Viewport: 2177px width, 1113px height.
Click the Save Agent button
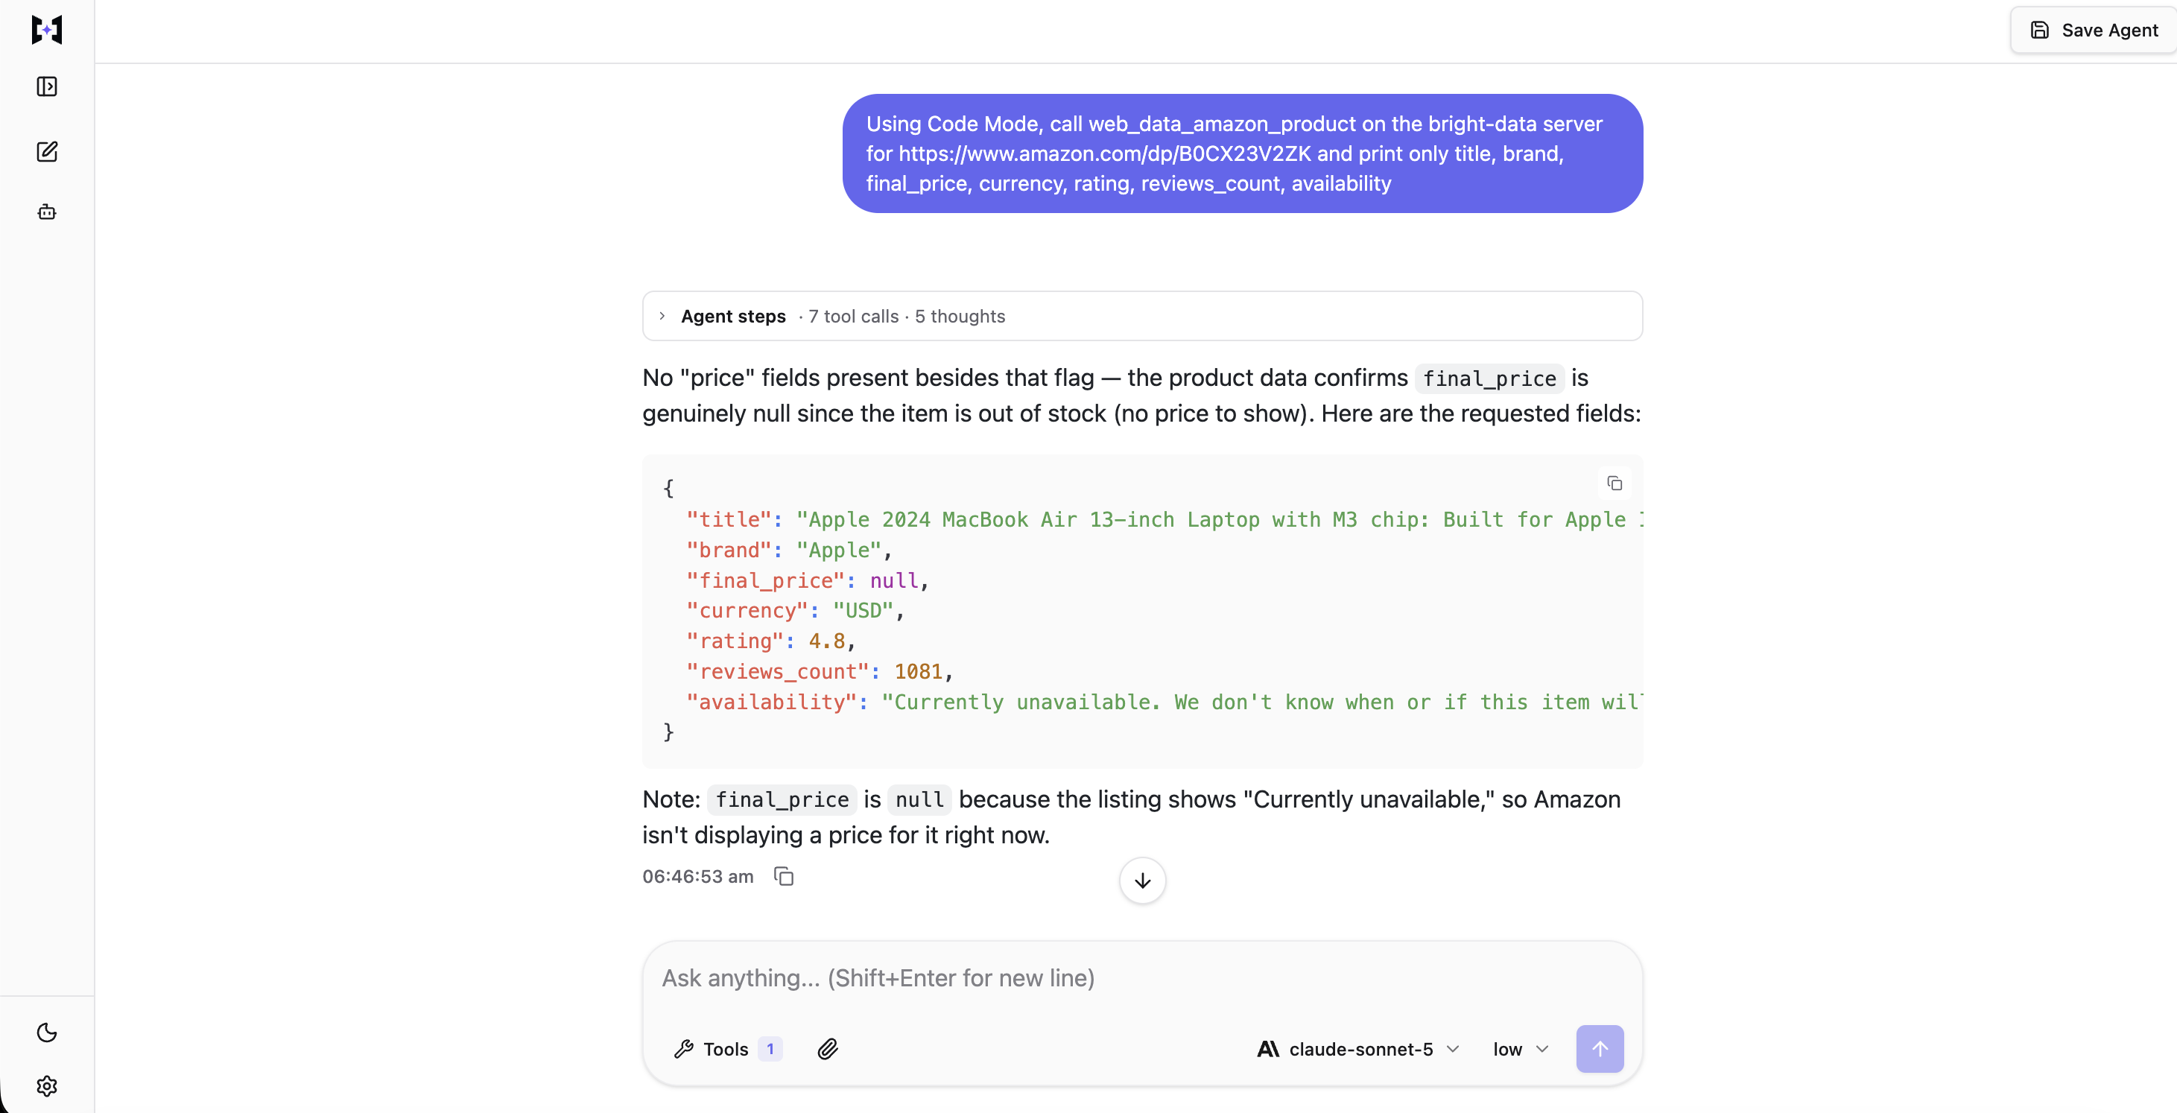point(2094,31)
